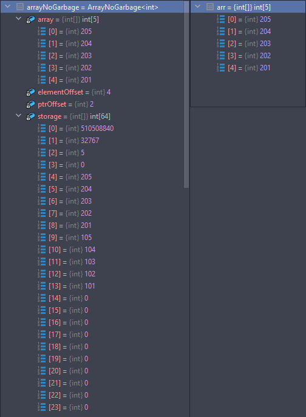Click the arr array icon
This screenshot has height=417, width=306.
pos(210,7)
